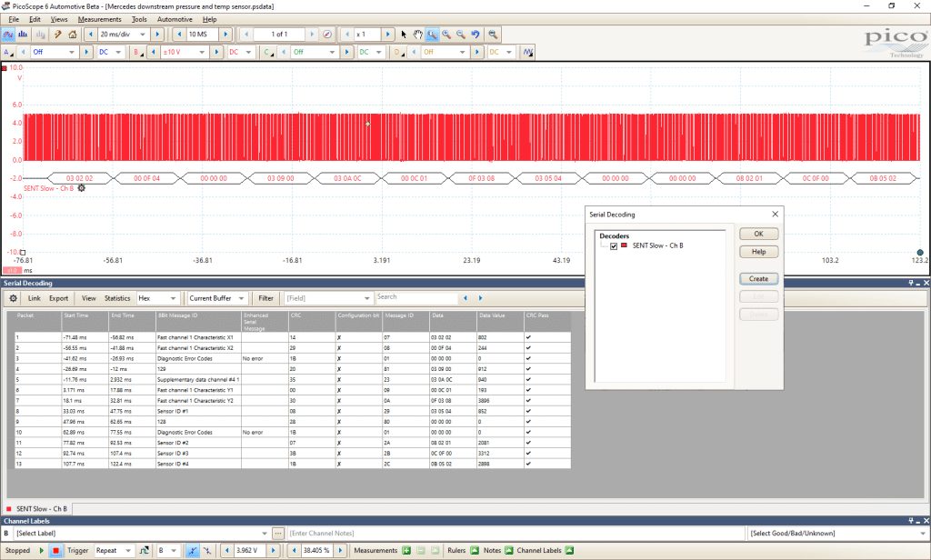
Task: Click Link in Serial Decoding toolbar
Action: click(x=35, y=298)
